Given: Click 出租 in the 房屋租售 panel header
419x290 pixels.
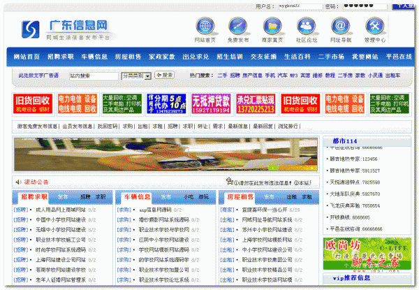Looking at the screenshot, I should coord(292,197).
